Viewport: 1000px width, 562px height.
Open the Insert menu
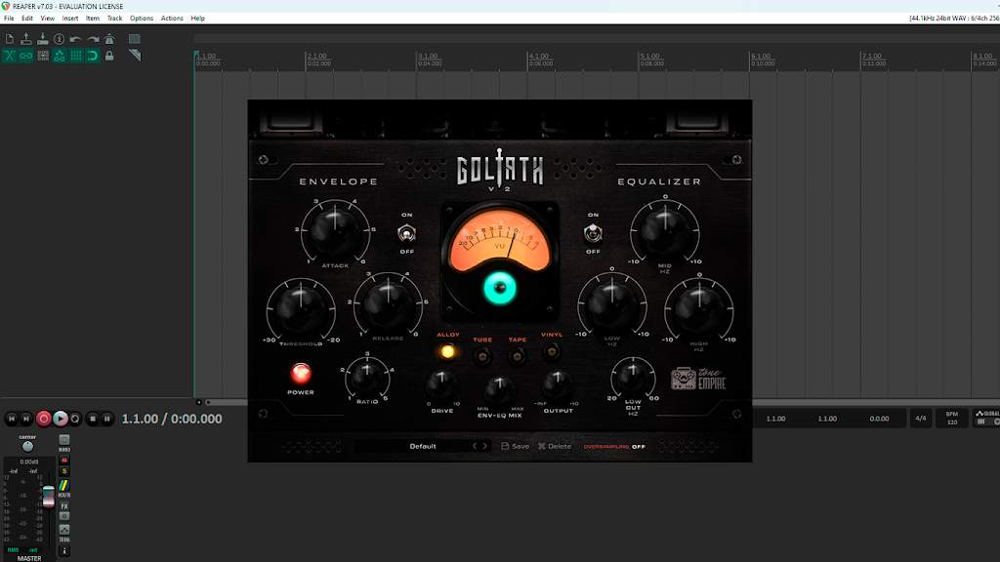click(x=70, y=19)
